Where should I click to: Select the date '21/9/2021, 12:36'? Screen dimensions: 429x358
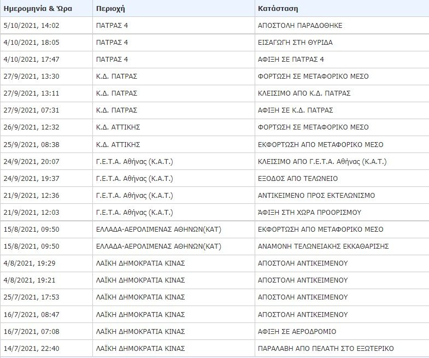tap(32, 196)
